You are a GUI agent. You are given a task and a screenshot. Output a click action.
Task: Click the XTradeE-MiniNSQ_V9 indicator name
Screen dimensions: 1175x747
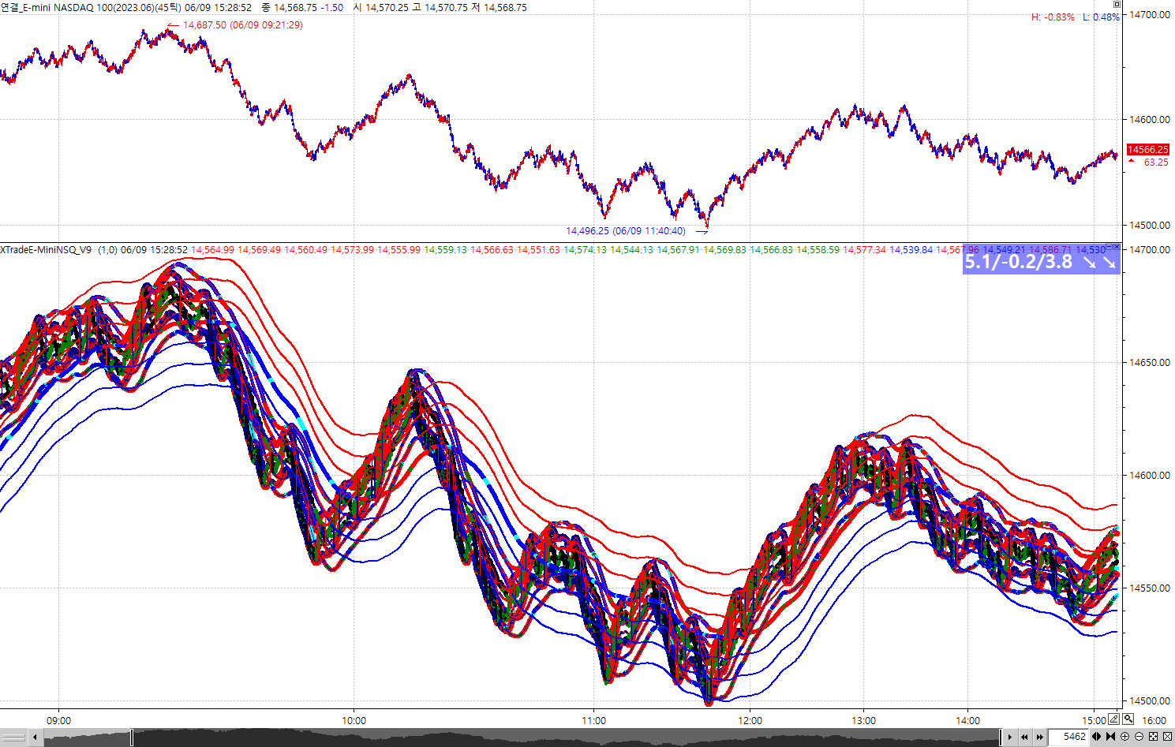[46, 250]
